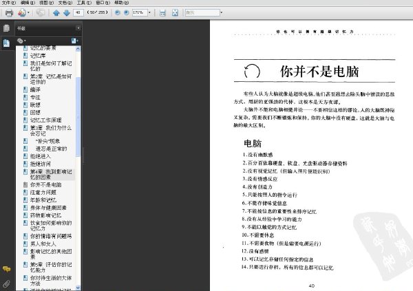Open the comments panel icon

coord(7,269)
